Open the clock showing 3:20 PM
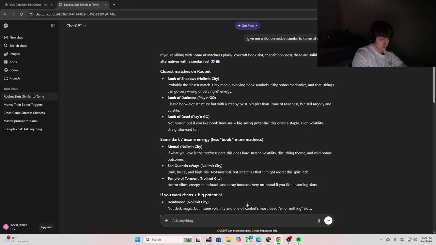 [426, 240]
